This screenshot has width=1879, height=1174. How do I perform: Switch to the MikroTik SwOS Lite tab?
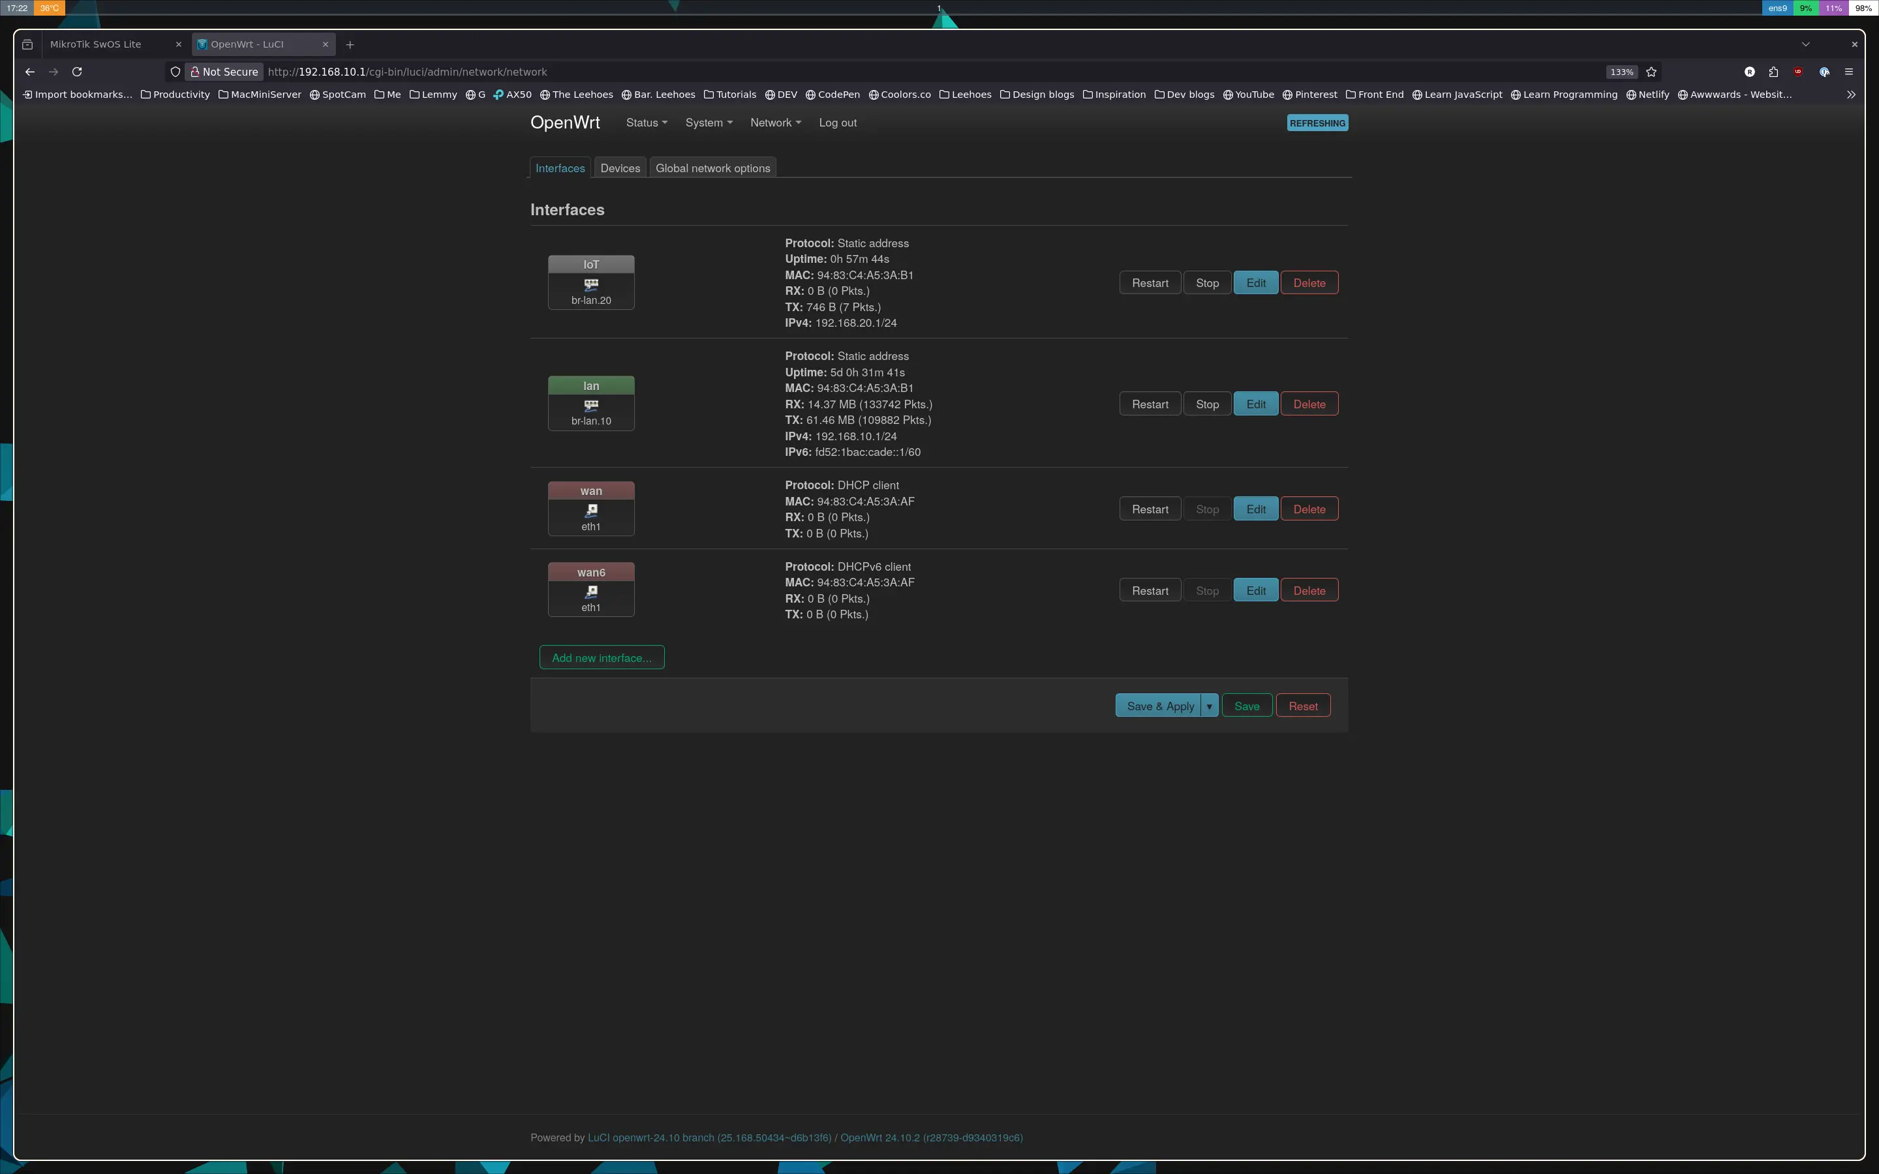pos(95,44)
